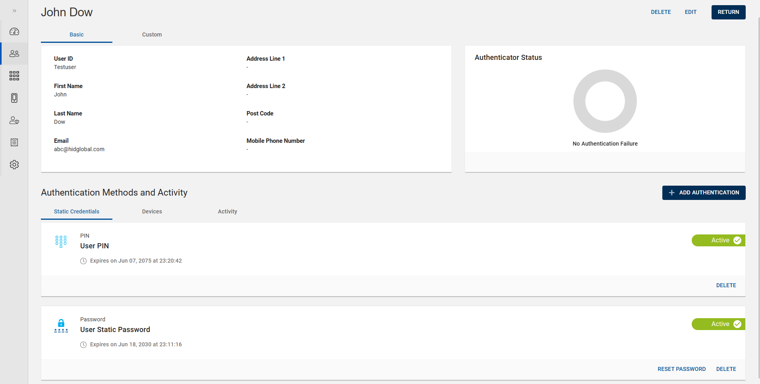Screen dimensions: 760x384
Task: Open the Users icon in sidebar
Action: 14,54
